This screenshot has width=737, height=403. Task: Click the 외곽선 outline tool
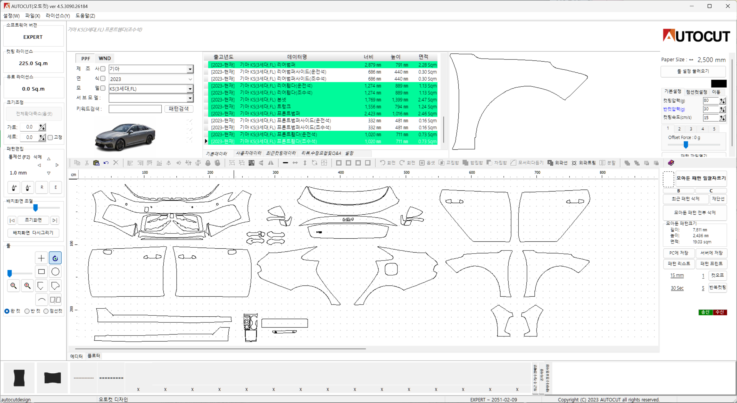557,163
